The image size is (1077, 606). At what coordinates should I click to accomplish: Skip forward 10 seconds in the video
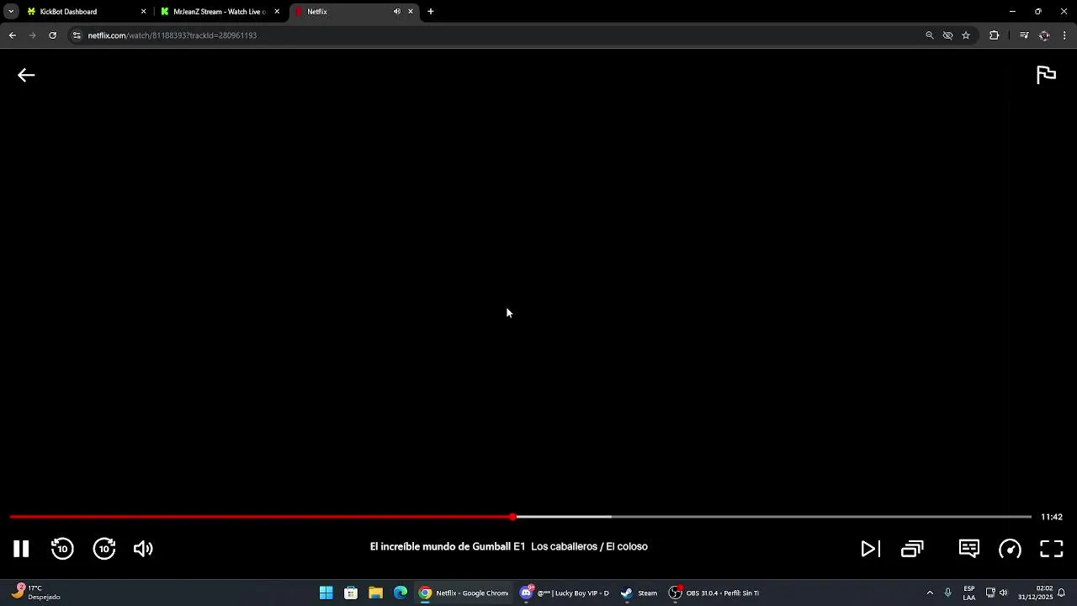104,549
